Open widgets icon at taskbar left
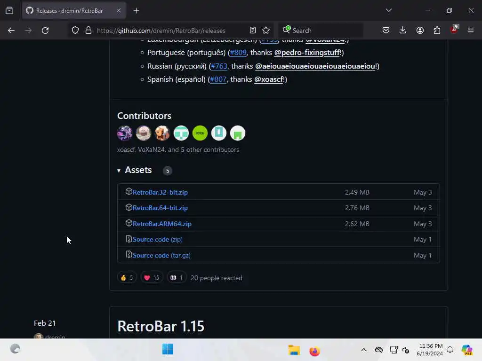This screenshot has height=361, width=482. [15, 349]
